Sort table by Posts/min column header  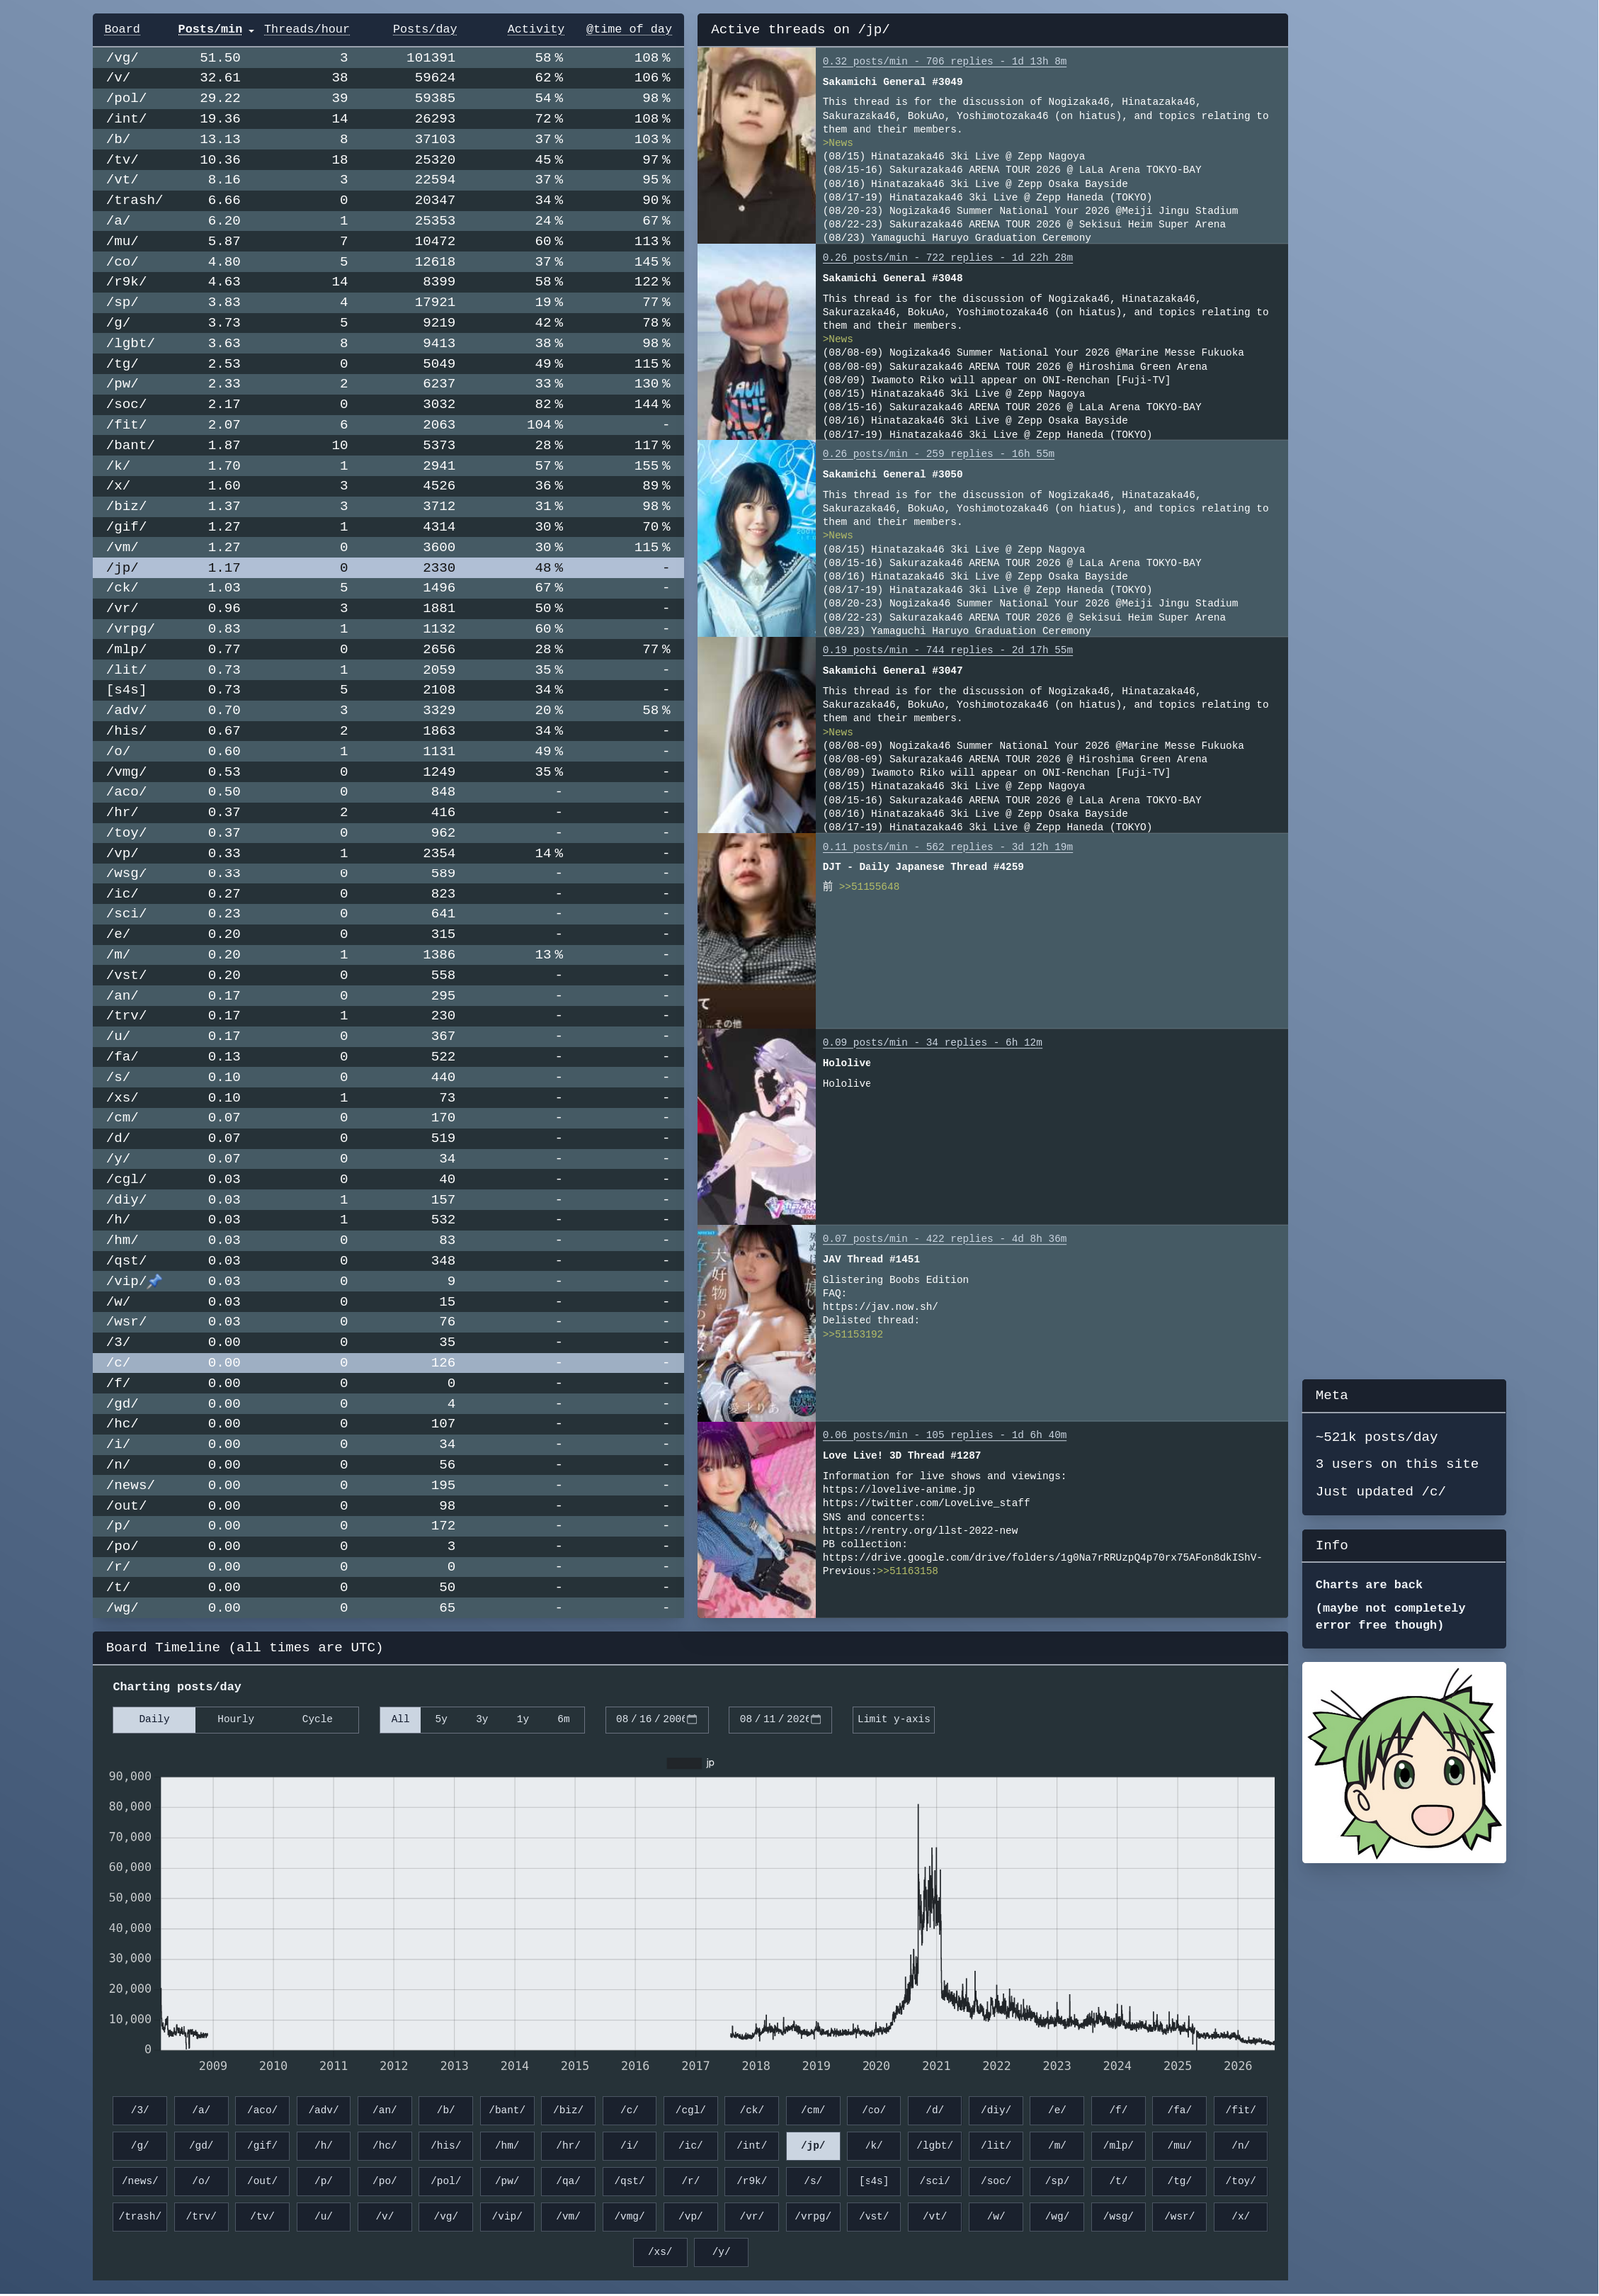210,30
